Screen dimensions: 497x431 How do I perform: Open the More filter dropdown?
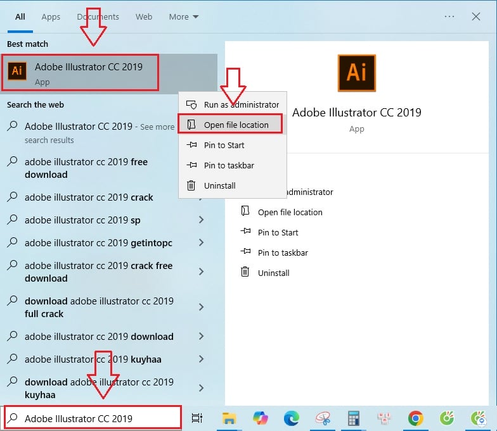tap(184, 16)
